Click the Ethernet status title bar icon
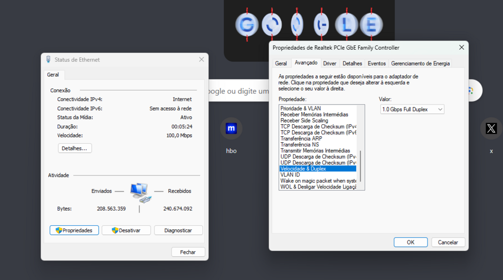The width and height of the screenshot is (503, 280). pyautogui.click(x=48, y=59)
